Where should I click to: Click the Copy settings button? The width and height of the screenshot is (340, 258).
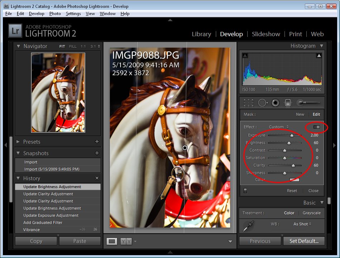click(x=36, y=241)
